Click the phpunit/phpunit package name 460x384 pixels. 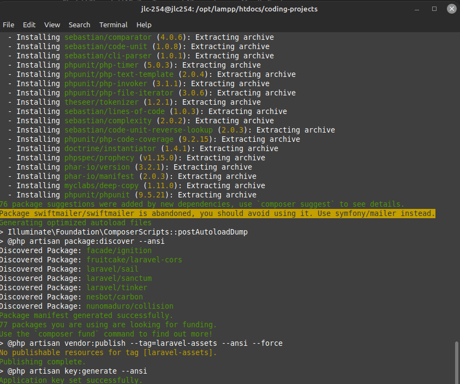pos(97,195)
